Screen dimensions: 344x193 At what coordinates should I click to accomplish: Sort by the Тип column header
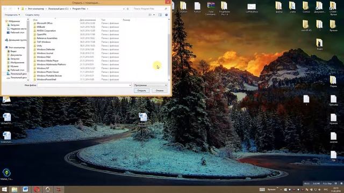103,20
